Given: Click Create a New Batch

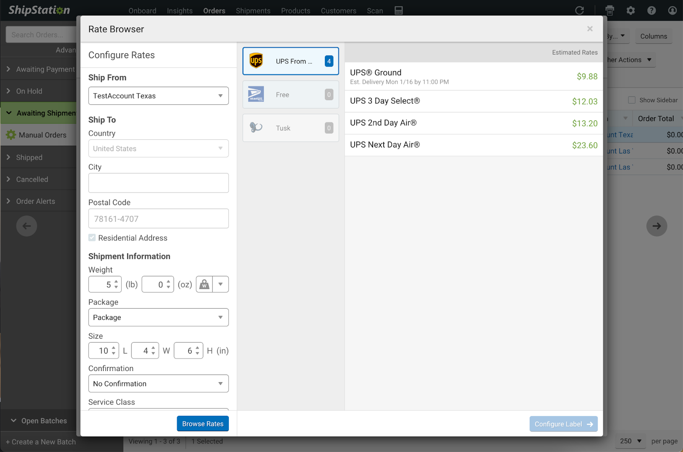Looking at the screenshot, I should [x=41, y=442].
